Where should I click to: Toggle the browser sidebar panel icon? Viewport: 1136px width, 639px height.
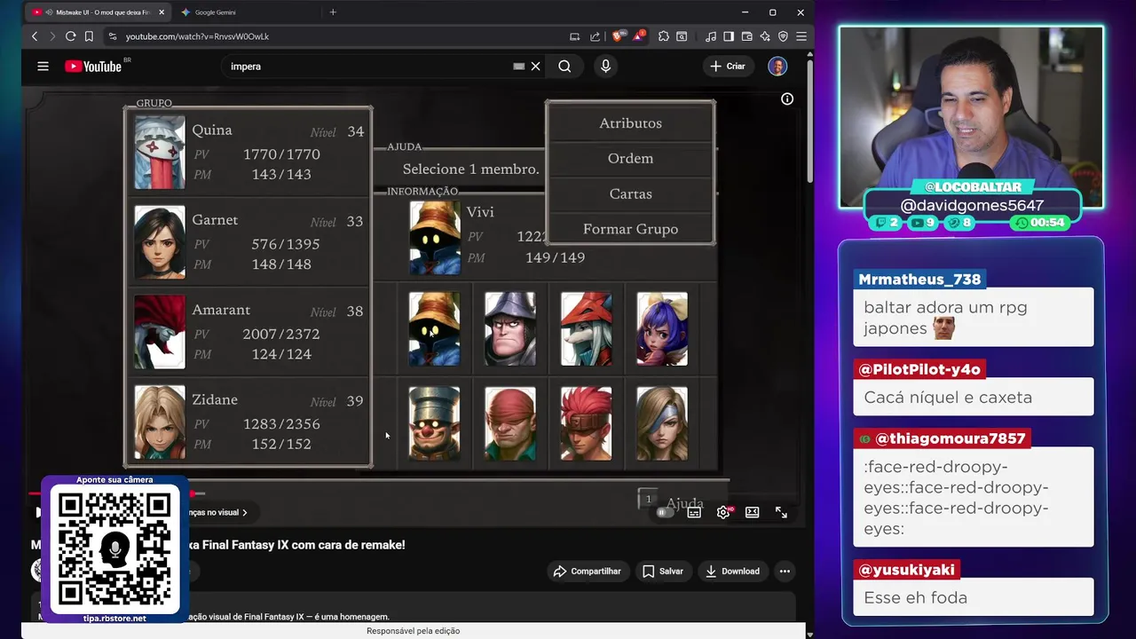(x=729, y=36)
